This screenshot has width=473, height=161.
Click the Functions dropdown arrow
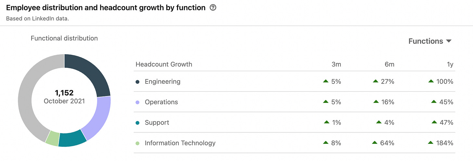(x=449, y=41)
